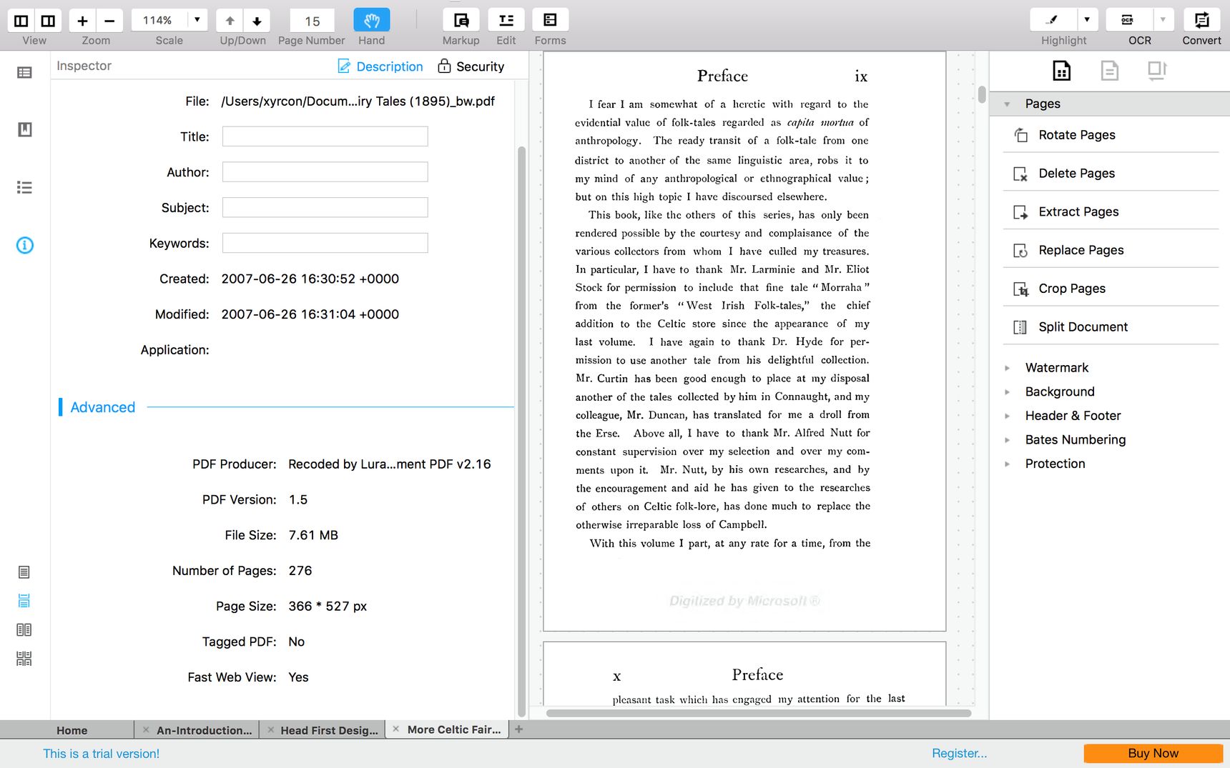
Task: Switch to the Head First Desig... tab
Action: point(329,730)
